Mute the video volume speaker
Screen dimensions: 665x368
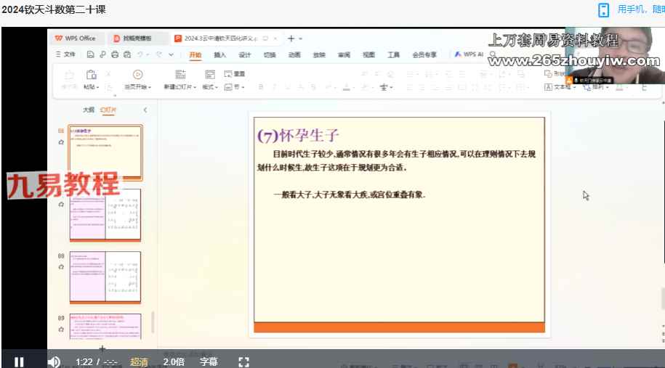pos(54,361)
